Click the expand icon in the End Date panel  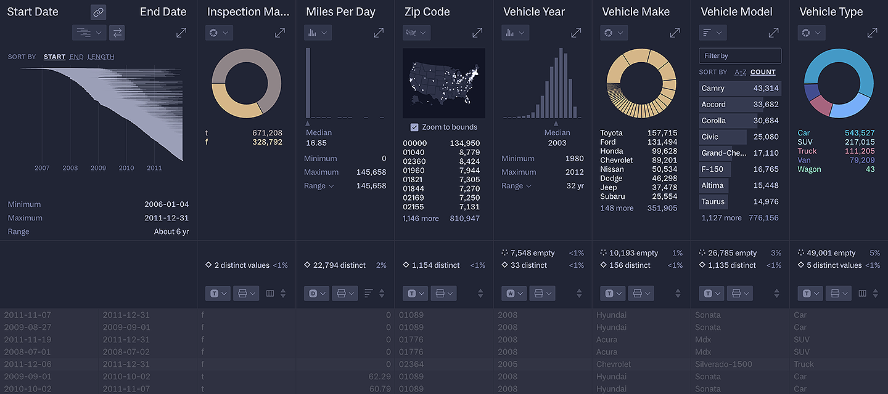(181, 32)
